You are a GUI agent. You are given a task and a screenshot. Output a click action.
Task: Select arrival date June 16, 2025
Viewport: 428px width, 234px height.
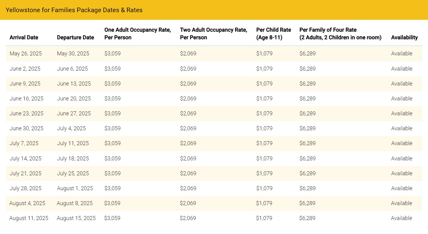(26, 99)
